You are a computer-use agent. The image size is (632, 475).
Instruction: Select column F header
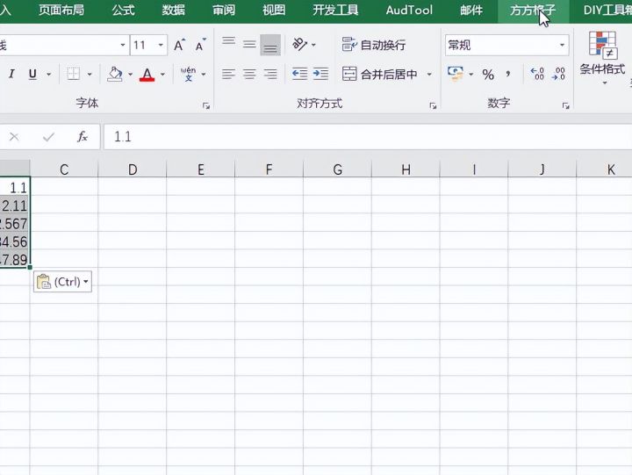269,169
